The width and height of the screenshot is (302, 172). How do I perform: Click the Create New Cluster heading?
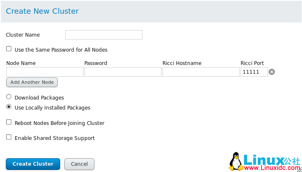coord(42,11)
